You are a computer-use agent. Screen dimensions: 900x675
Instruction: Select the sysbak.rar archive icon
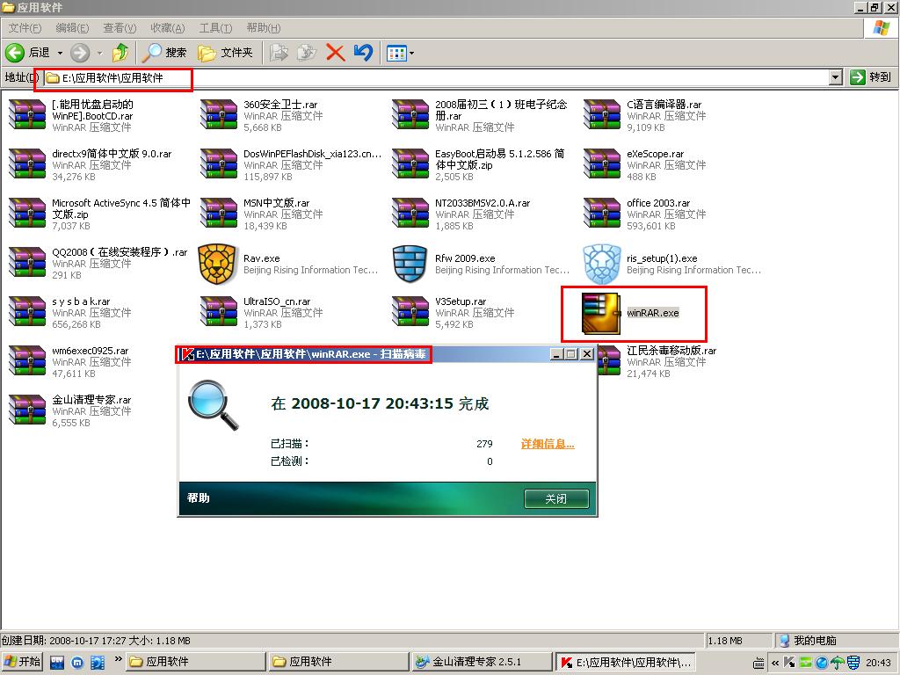tap(27, 312)
